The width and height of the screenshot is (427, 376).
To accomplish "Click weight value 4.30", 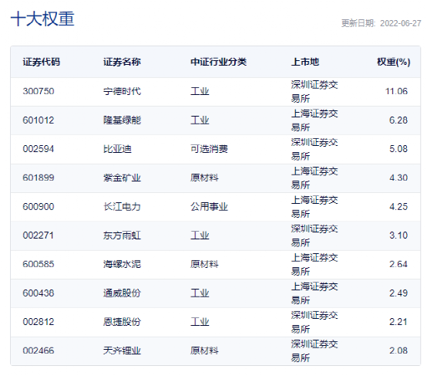I will click(398, 178).
